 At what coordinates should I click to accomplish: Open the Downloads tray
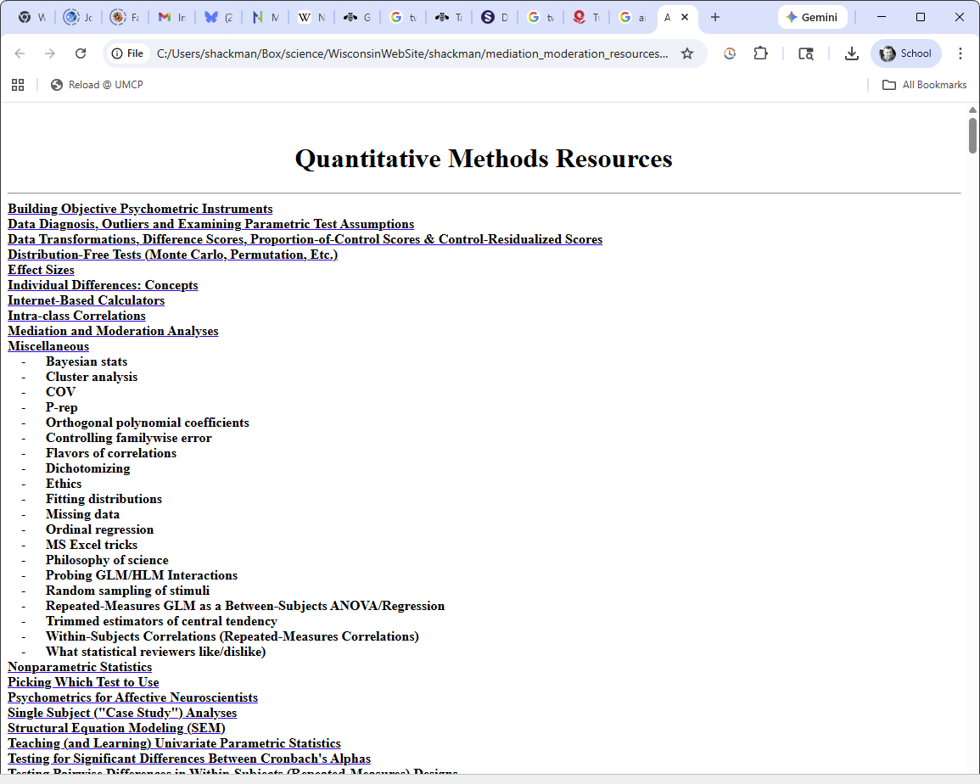coord(851,53)
